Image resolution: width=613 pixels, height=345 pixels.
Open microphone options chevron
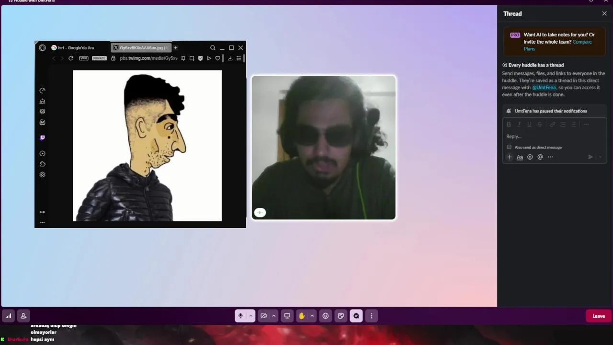click(250, 316)
